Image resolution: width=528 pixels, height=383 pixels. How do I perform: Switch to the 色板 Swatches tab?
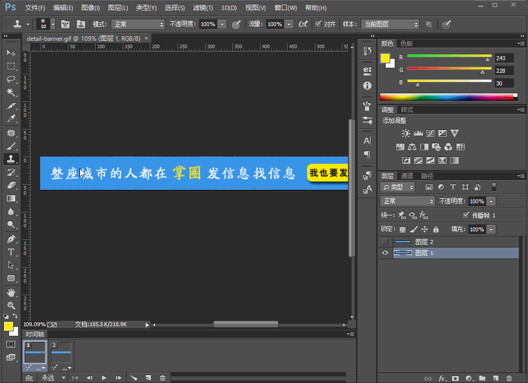pyautogui.click(x=406, y=43)
